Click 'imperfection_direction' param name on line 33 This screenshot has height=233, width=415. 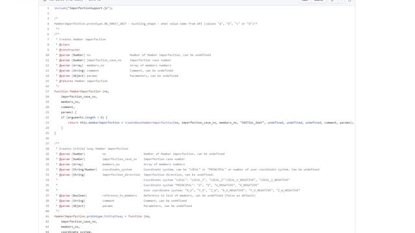(121, 175)
